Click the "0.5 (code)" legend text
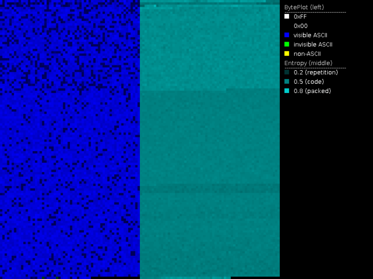 tap(308, 81)
